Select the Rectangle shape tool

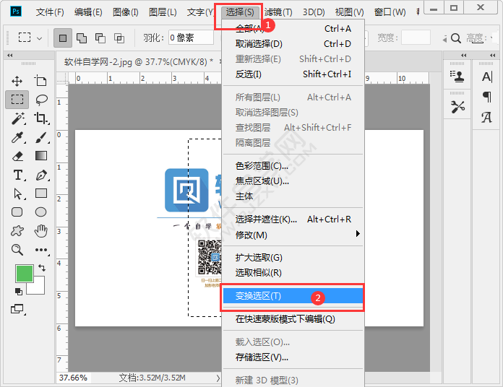point(41,193)
